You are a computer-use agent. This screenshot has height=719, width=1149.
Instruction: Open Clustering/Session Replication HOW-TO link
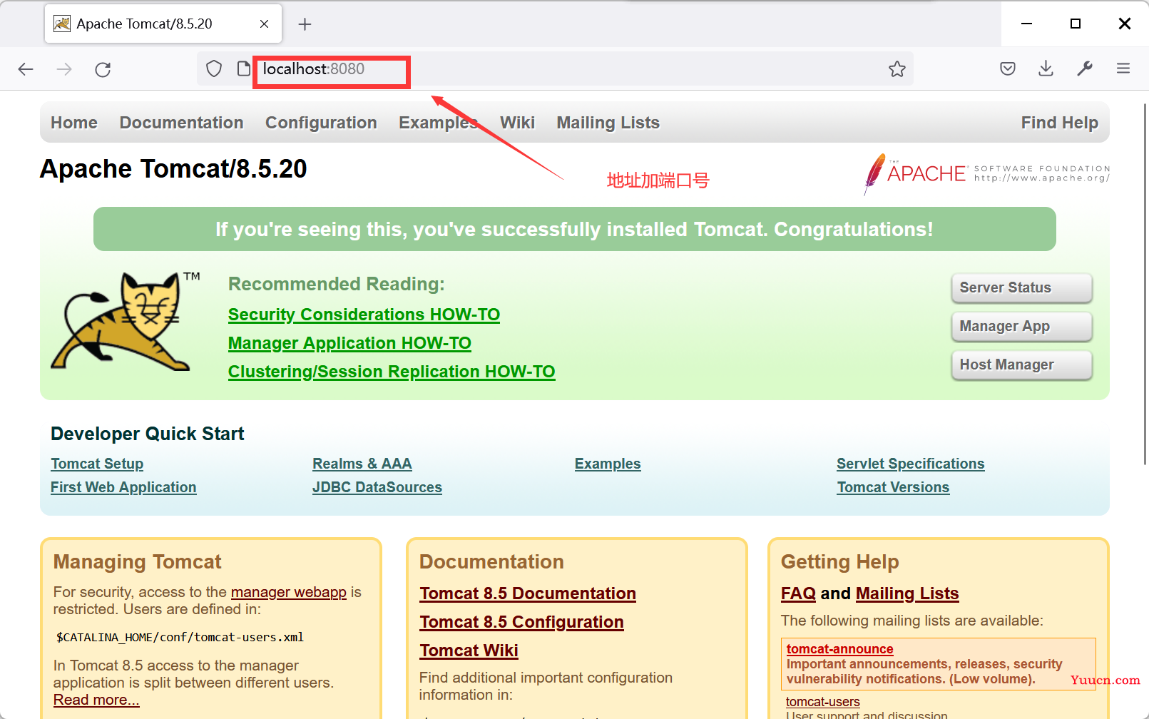pyautogui.click(x=392, y=372)
